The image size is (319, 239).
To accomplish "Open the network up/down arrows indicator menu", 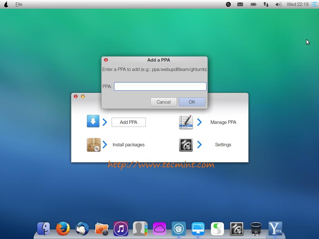I will (266, 4).
